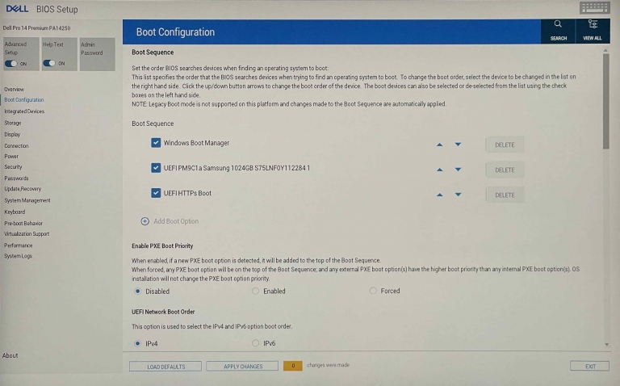Click the scrollbar up arrow
The width and height of the screenshot is (620, 386).
[x=605, y=50]
